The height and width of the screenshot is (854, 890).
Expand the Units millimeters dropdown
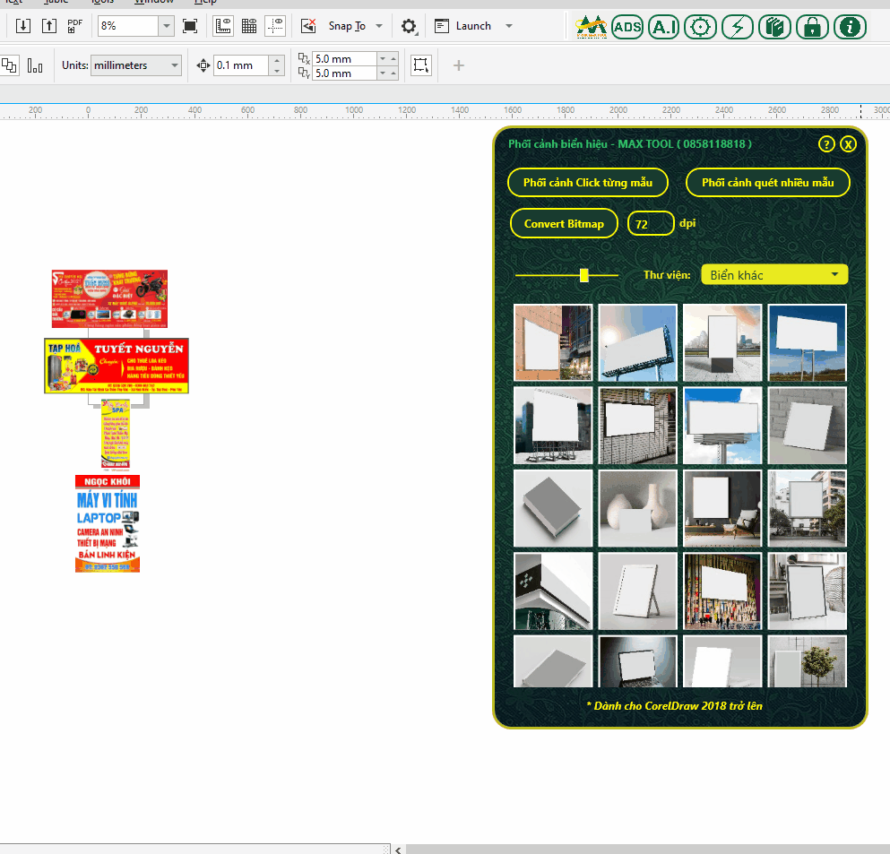tap(174, 65)
